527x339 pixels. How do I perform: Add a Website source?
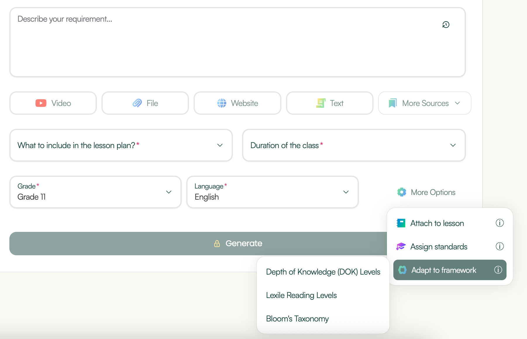pos(237,103)
